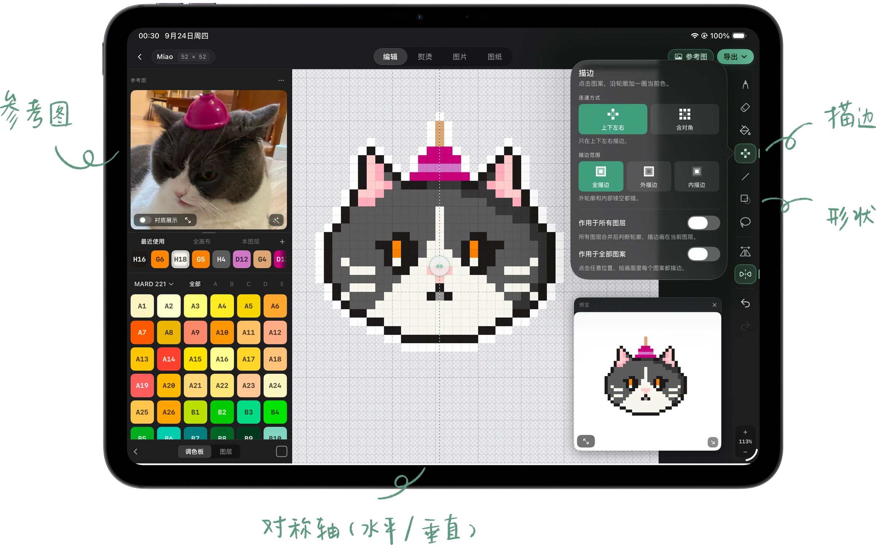Switch to the 熨烫 tab
The width and height of the screenshot is (876, 545).
point(425,57)
